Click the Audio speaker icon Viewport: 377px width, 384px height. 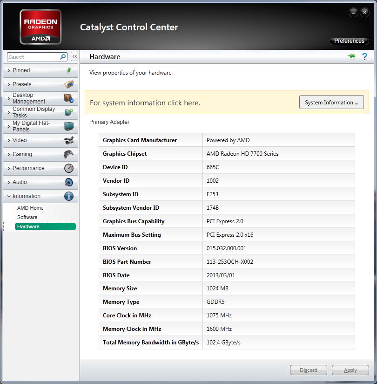tap(69, 182)
